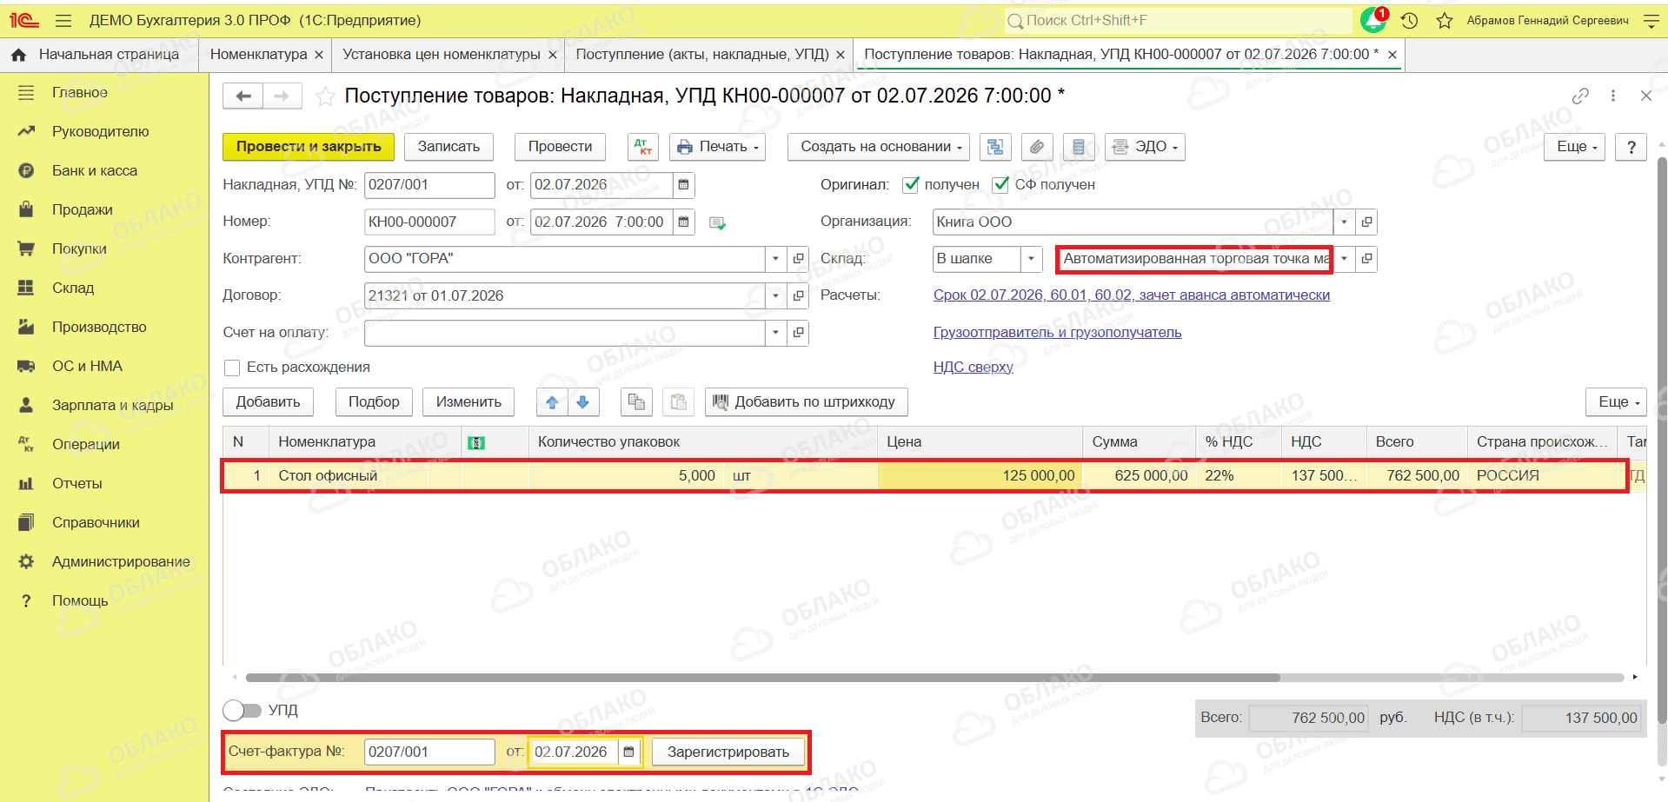
Task: Uncheck the Оригинал получен checkbox
Action: click(x=911, y=184)
